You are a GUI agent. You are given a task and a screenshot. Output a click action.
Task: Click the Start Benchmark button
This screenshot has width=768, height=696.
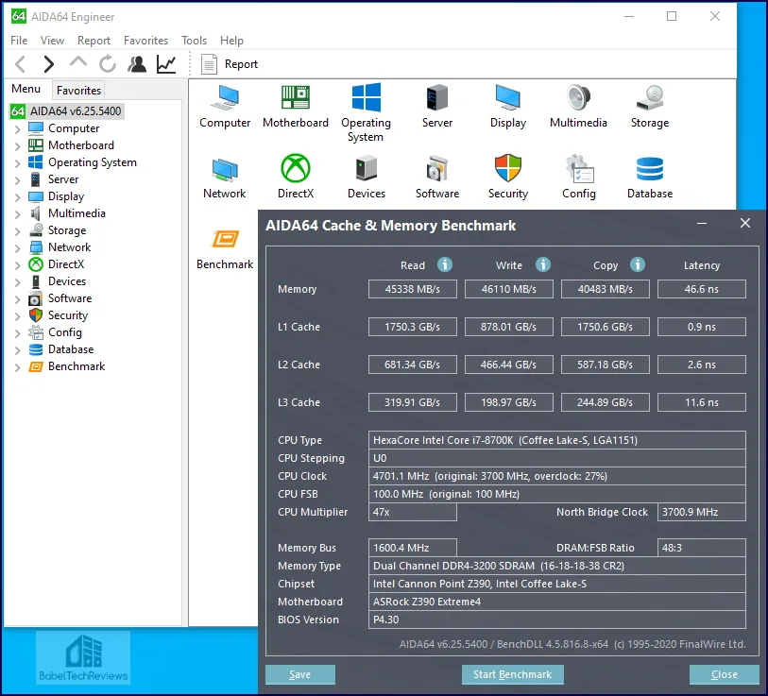512,674
